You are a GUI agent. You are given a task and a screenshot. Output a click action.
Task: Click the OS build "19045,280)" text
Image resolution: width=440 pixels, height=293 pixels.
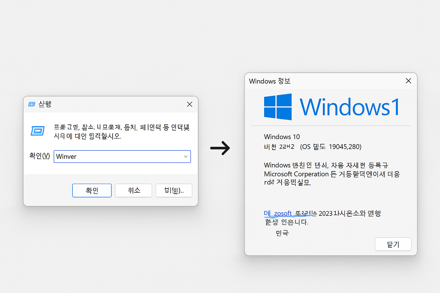click(x=345, y=147)
